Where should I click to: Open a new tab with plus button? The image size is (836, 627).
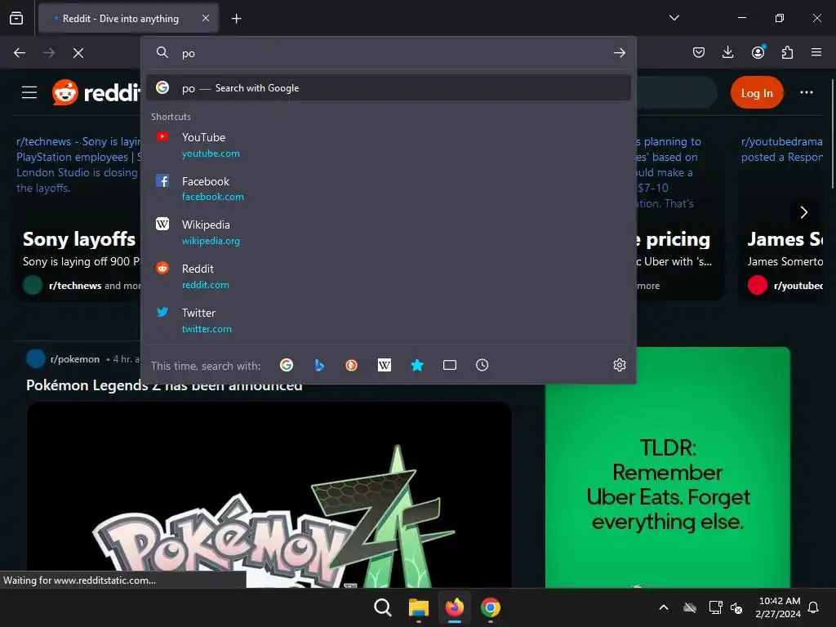(236, 19)
